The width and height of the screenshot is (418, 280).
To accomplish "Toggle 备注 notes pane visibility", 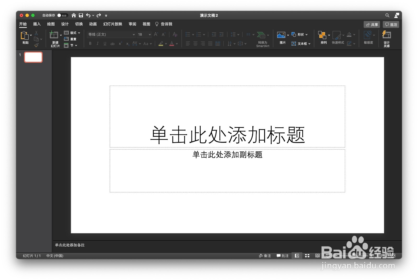I will 265,256.
